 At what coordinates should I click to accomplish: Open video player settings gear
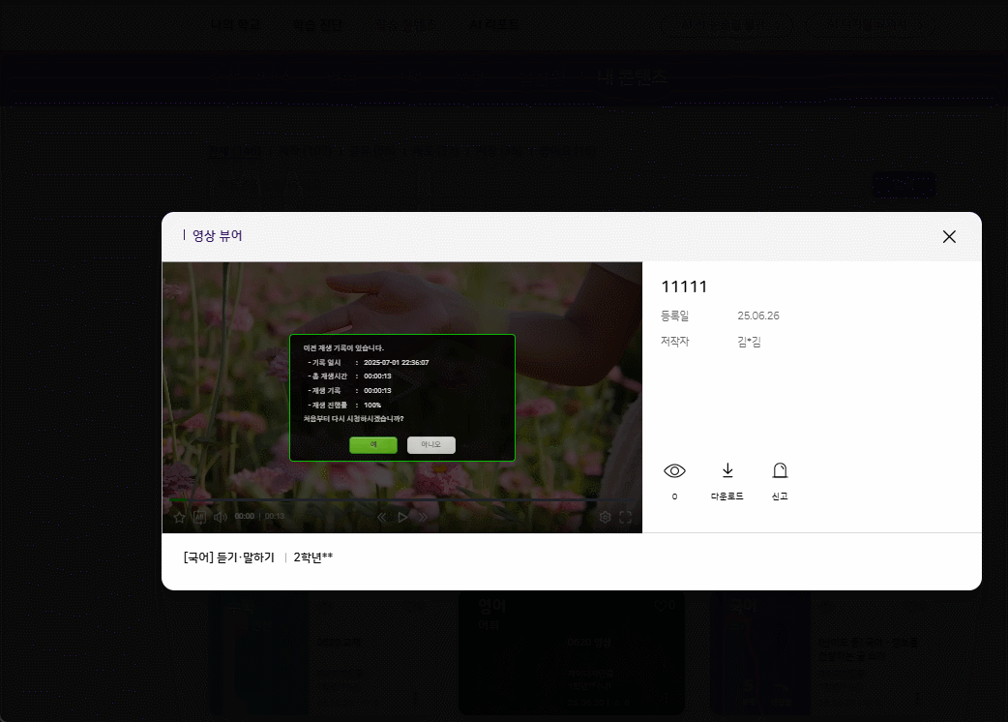605,517
